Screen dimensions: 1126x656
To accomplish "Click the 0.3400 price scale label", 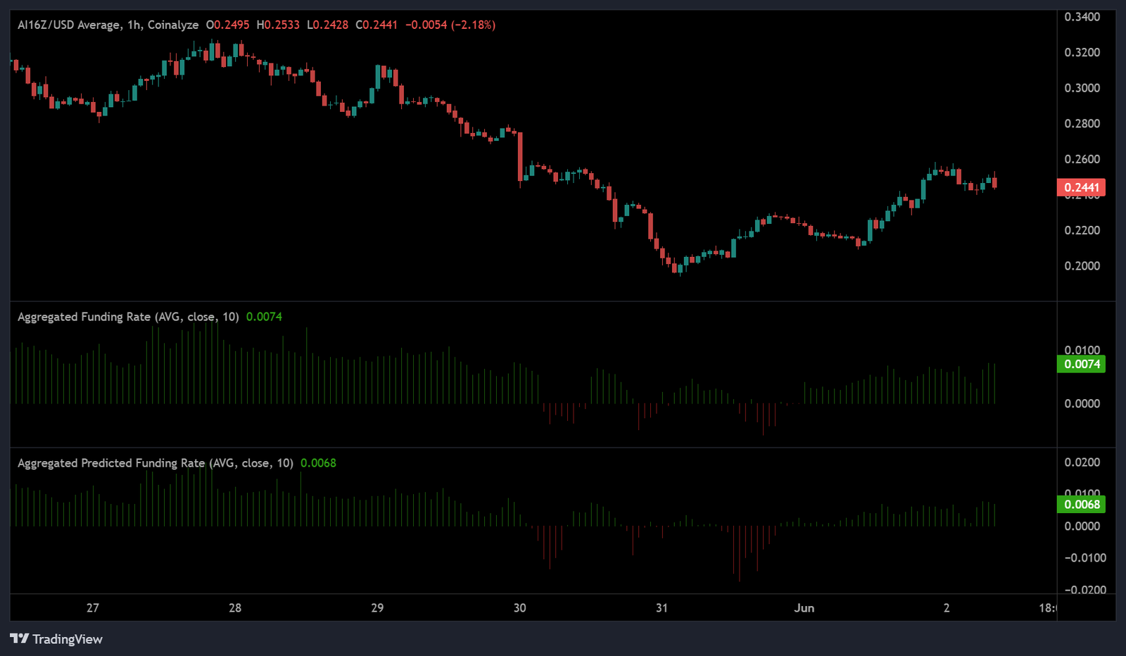I will [1082, 17].
